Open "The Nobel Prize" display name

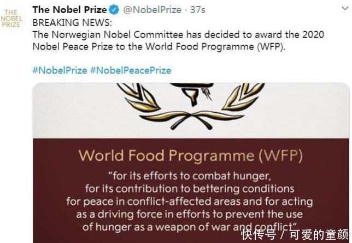69,10
